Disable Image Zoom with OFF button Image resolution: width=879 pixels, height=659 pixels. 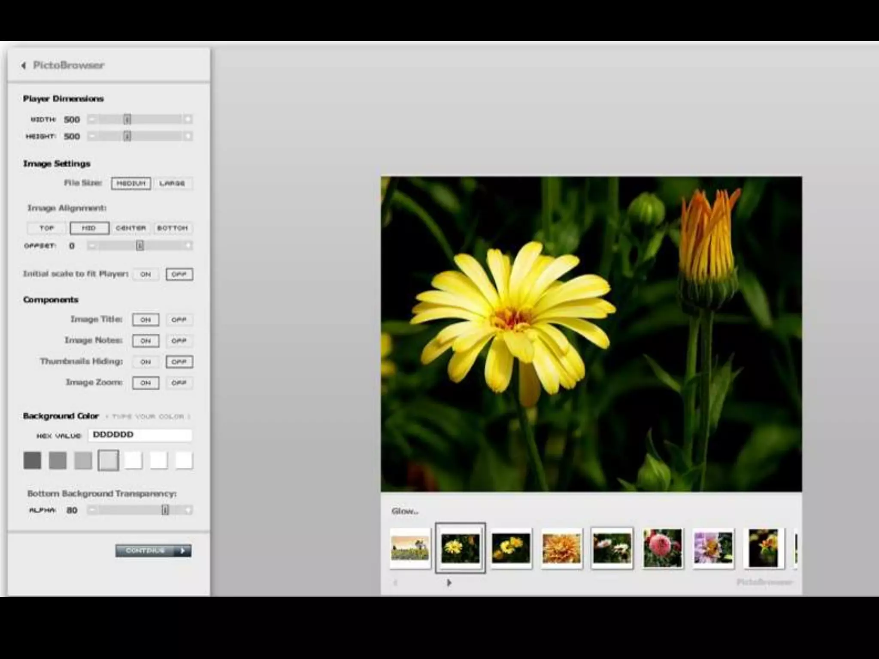click(179, 383)
